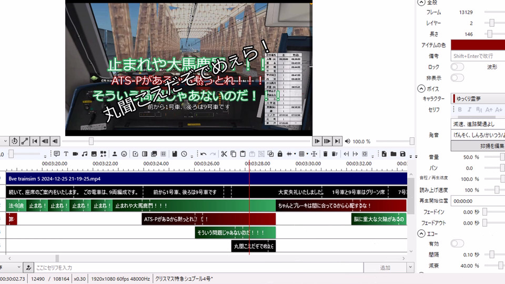
Task: Toggle bold in the セリフ formatting bar
Action: point(460,109)
